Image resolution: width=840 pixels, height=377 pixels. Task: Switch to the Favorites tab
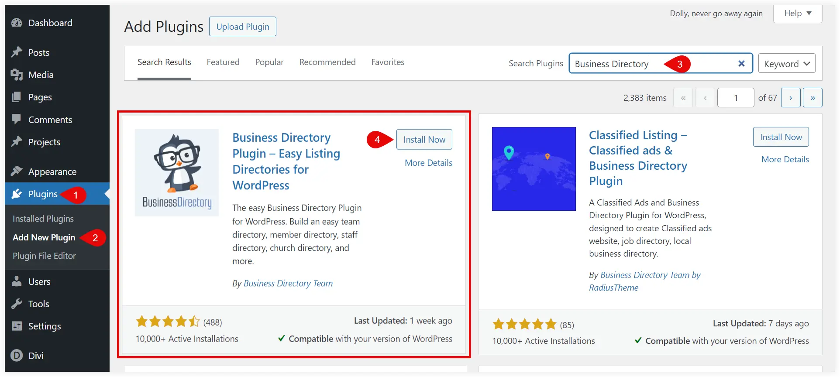388,62
